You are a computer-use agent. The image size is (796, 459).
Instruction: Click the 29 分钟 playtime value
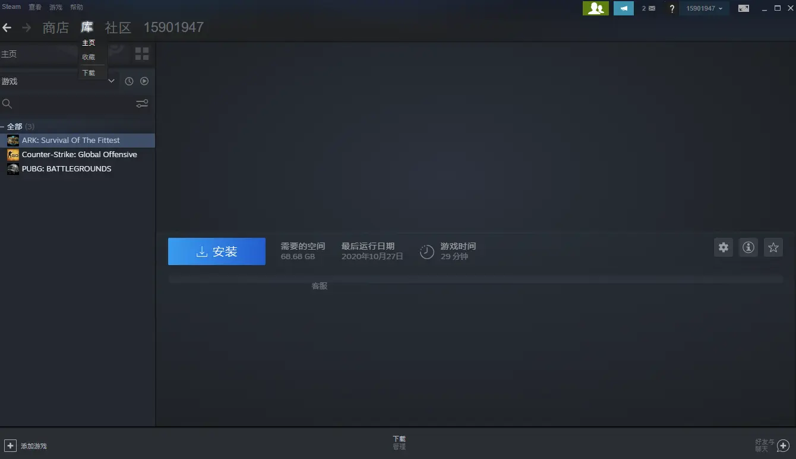click(454, 257)
